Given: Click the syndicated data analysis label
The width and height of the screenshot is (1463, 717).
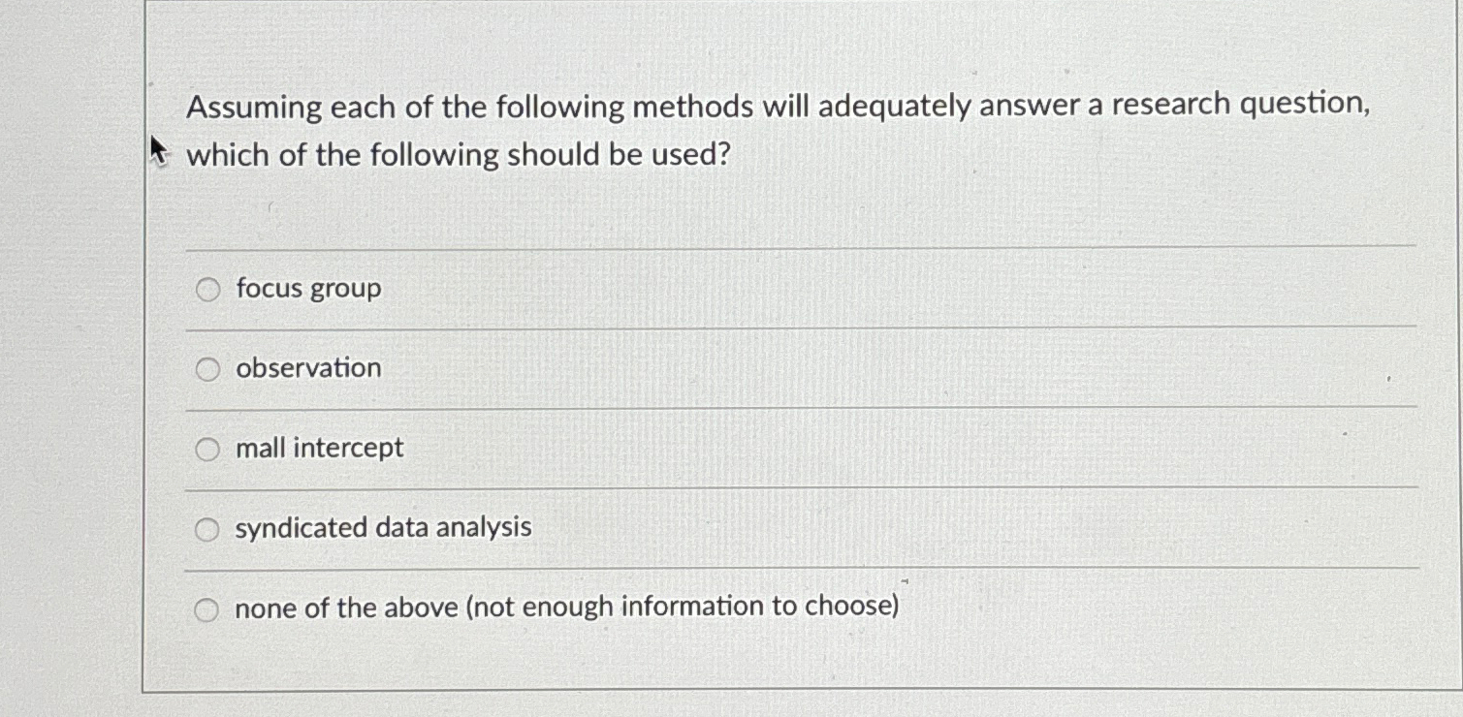Looking at the screenshot, I should coord(383,528).
